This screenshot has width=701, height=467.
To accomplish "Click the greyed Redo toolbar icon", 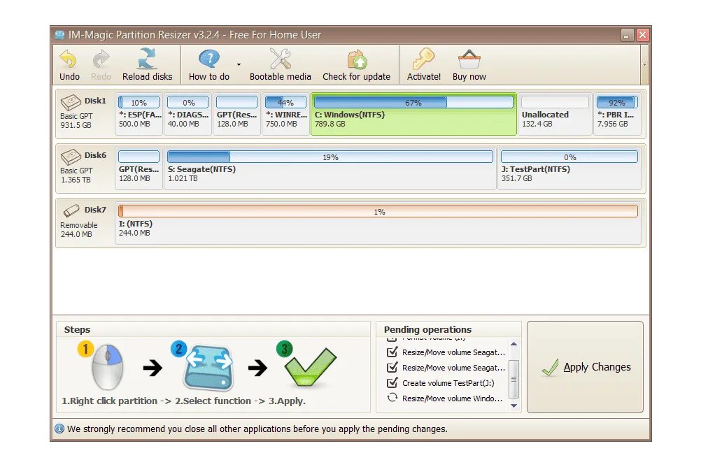I will pyautogui.click(x=101, y=60).
